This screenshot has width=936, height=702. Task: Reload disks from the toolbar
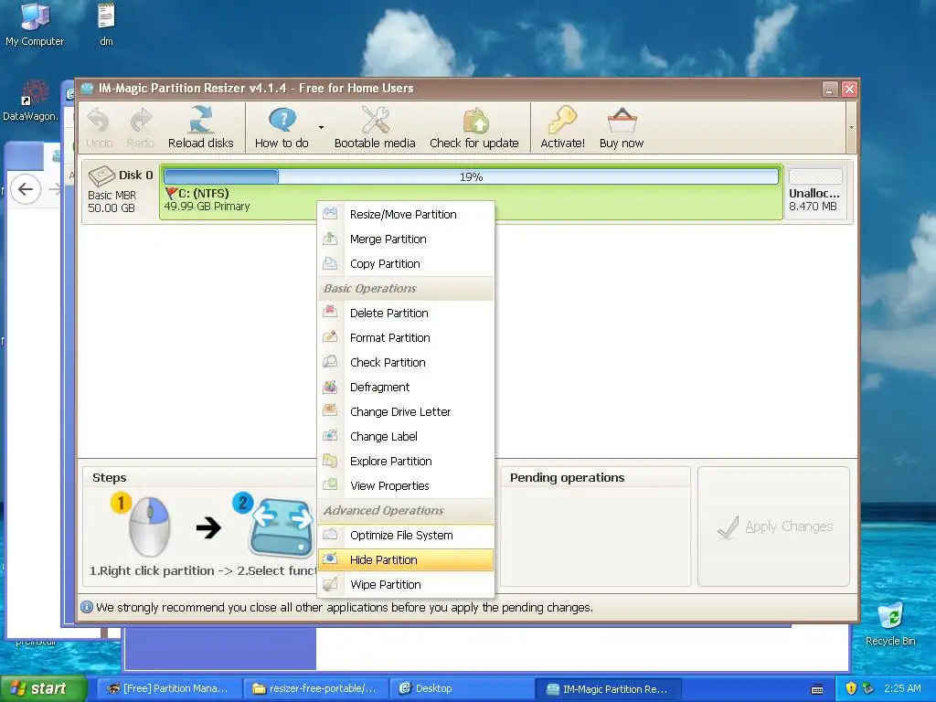tap(200, 128)
